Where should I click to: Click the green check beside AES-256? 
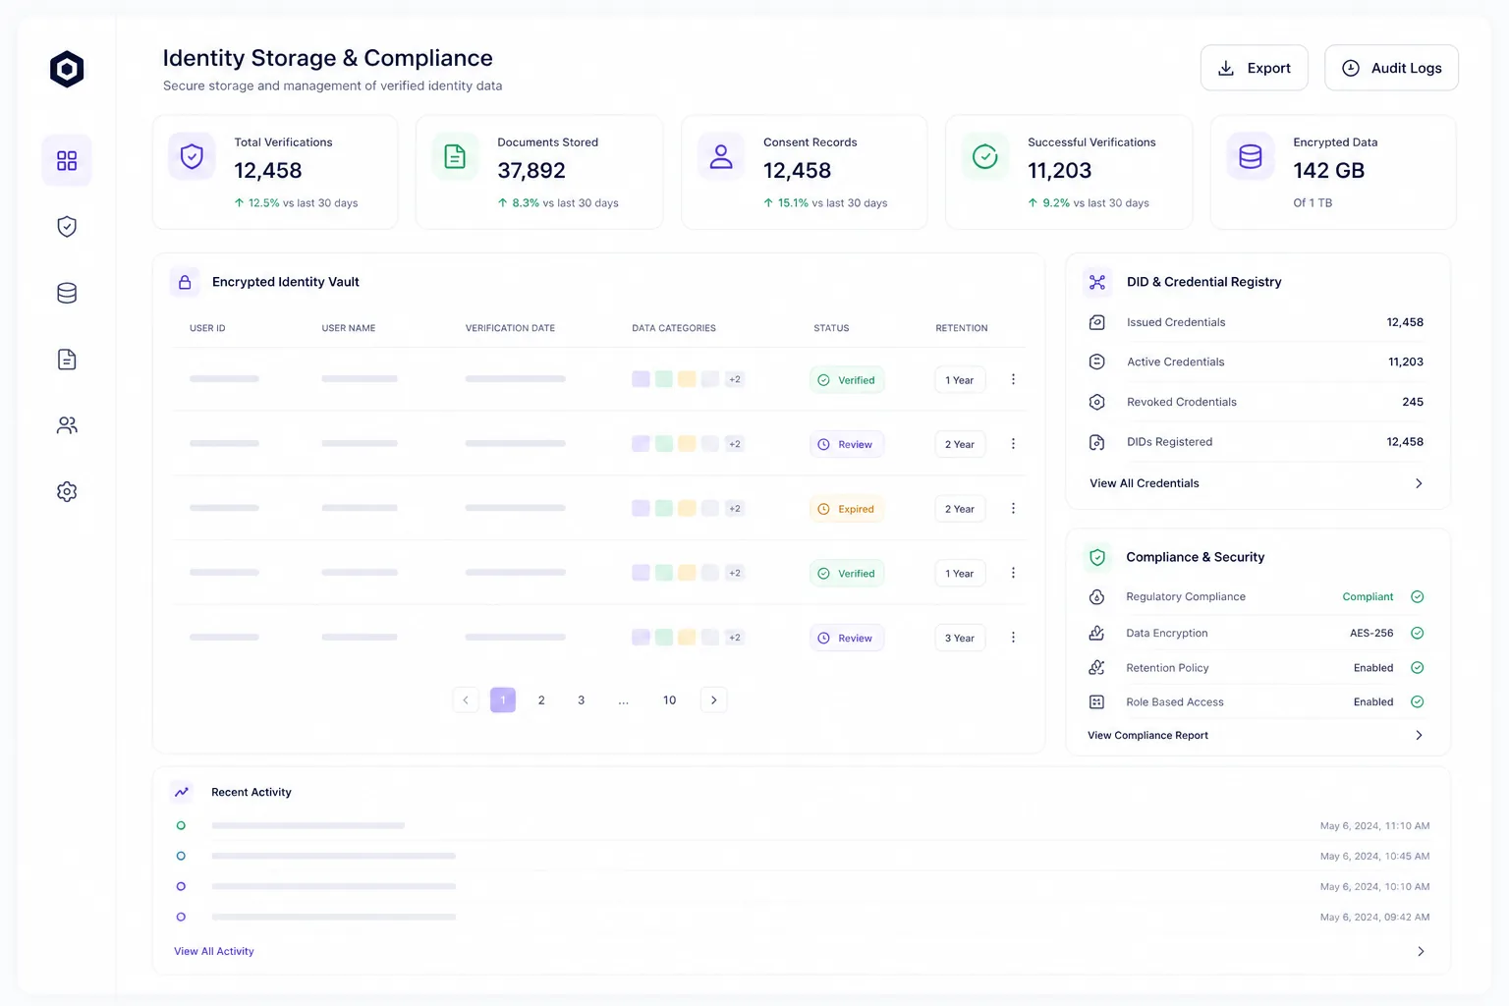coord(1418,634)
